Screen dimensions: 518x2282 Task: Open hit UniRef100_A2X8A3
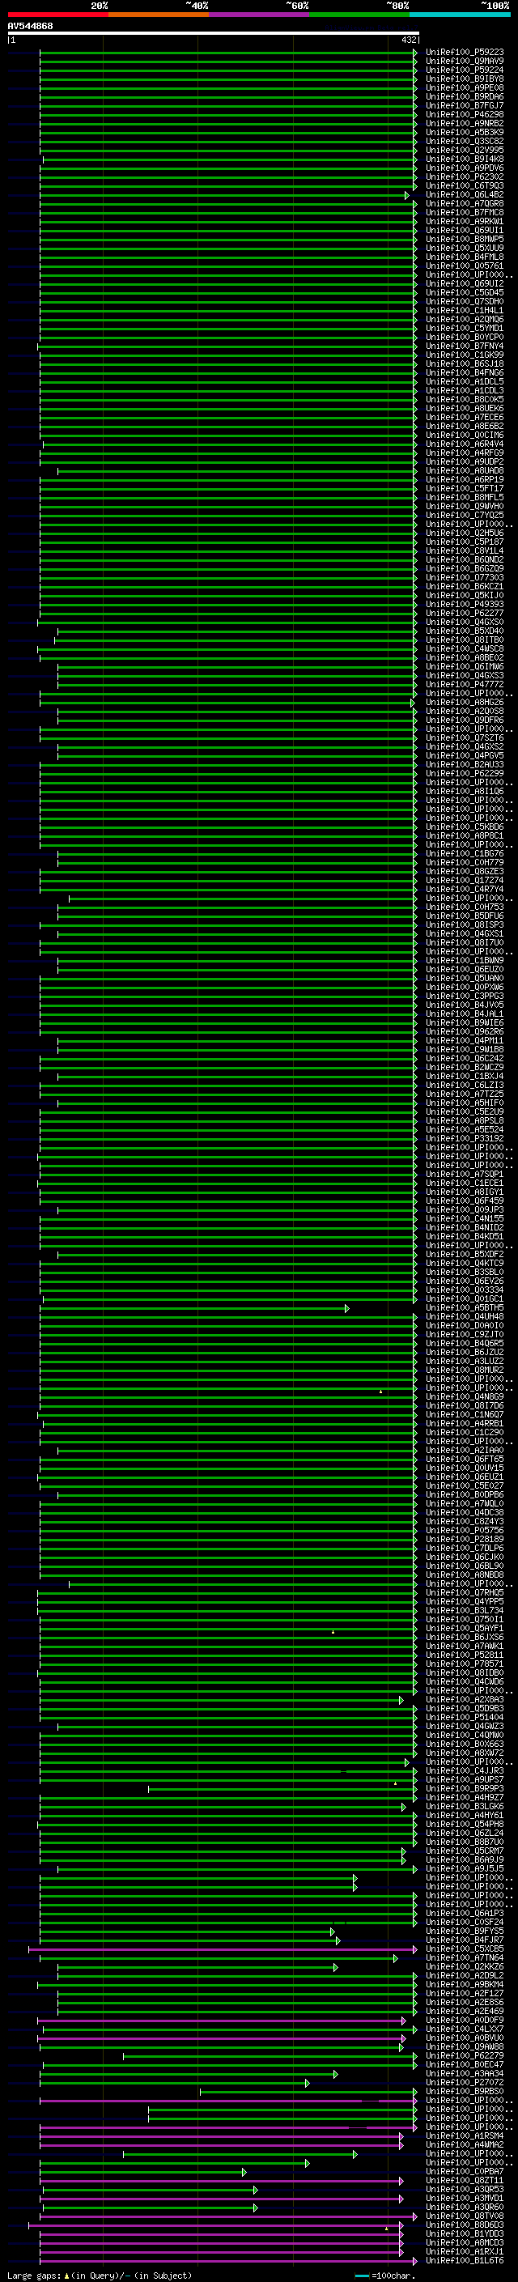tap(465, 1699)
